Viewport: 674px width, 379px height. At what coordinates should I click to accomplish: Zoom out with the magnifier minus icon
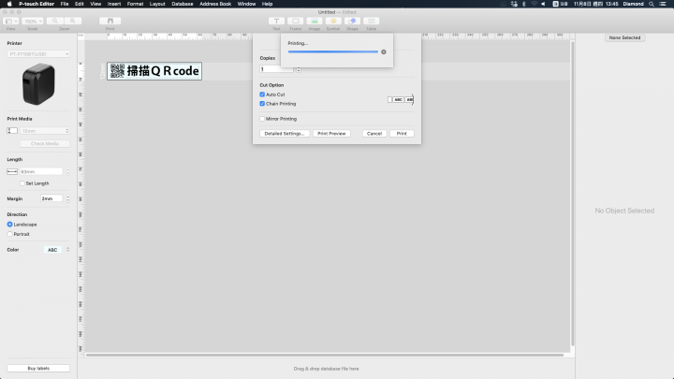pos(55,21)
